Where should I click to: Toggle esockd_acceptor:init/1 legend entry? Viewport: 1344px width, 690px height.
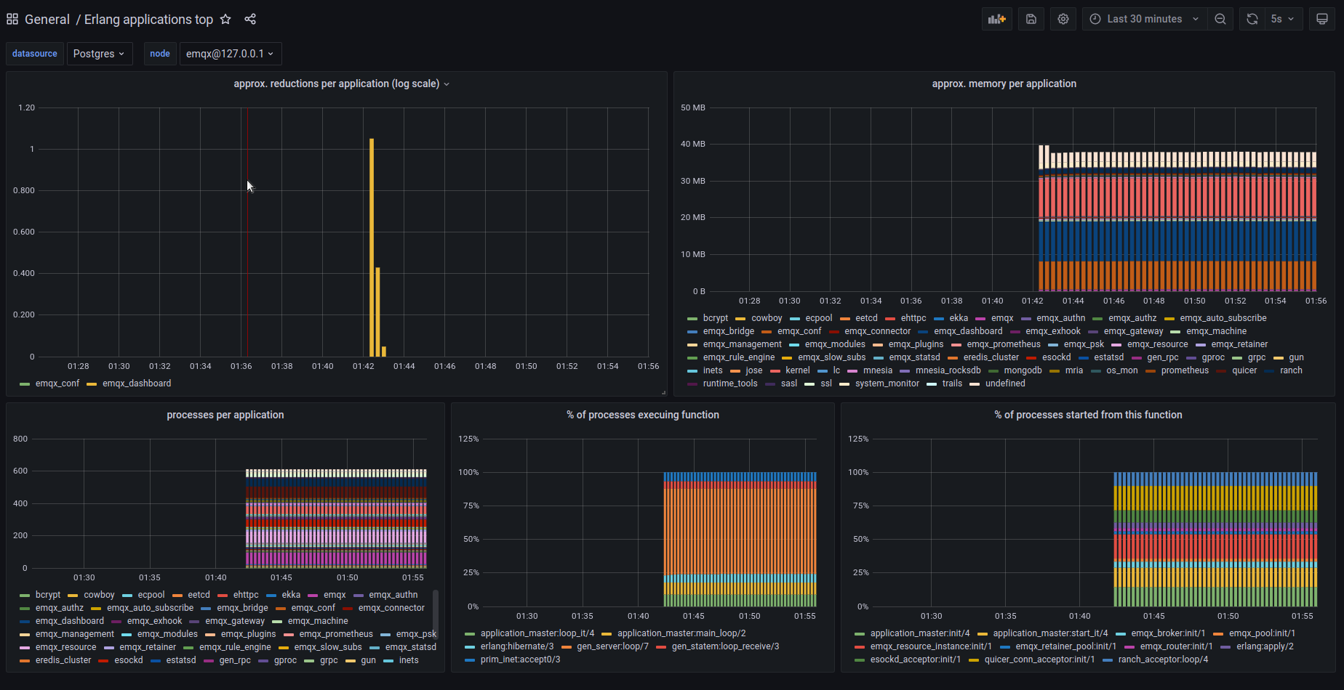point(916,659)
